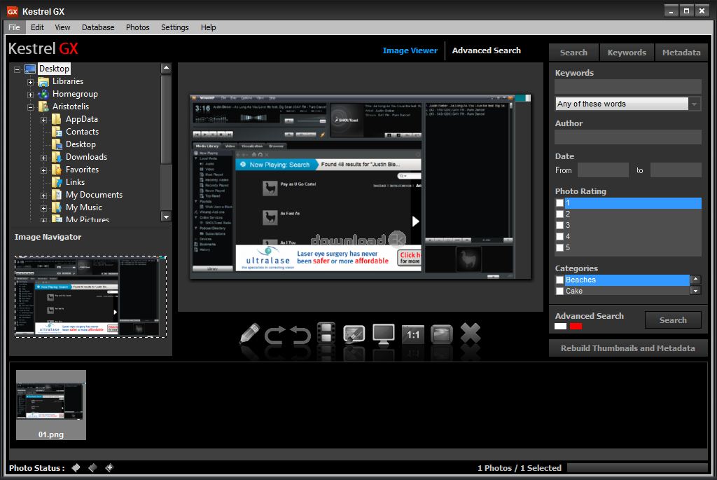717x480 pixels.
Task: Expand the Downloads tree node
Action: 43,158
